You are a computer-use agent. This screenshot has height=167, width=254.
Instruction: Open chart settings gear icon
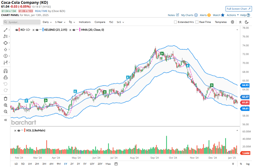click(x=232, y=22)
